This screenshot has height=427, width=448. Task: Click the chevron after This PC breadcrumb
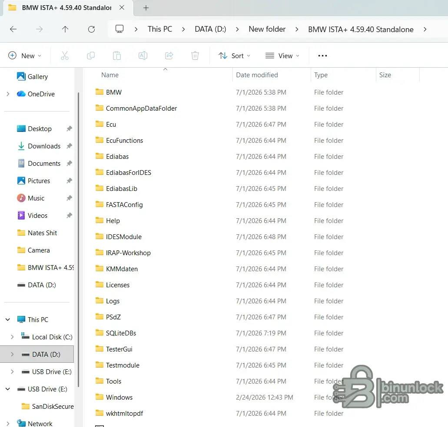tap(183, 30)
